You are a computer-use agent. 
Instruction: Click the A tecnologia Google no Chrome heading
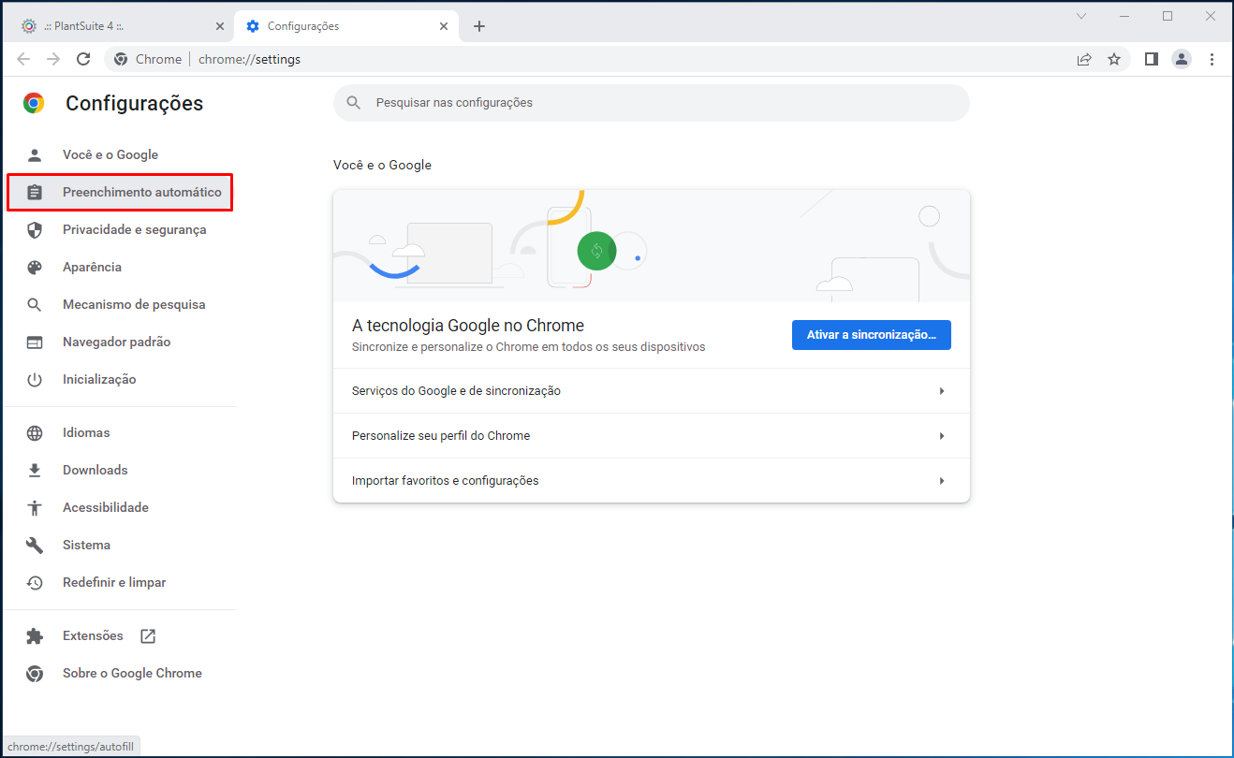(x=468, y=326)
